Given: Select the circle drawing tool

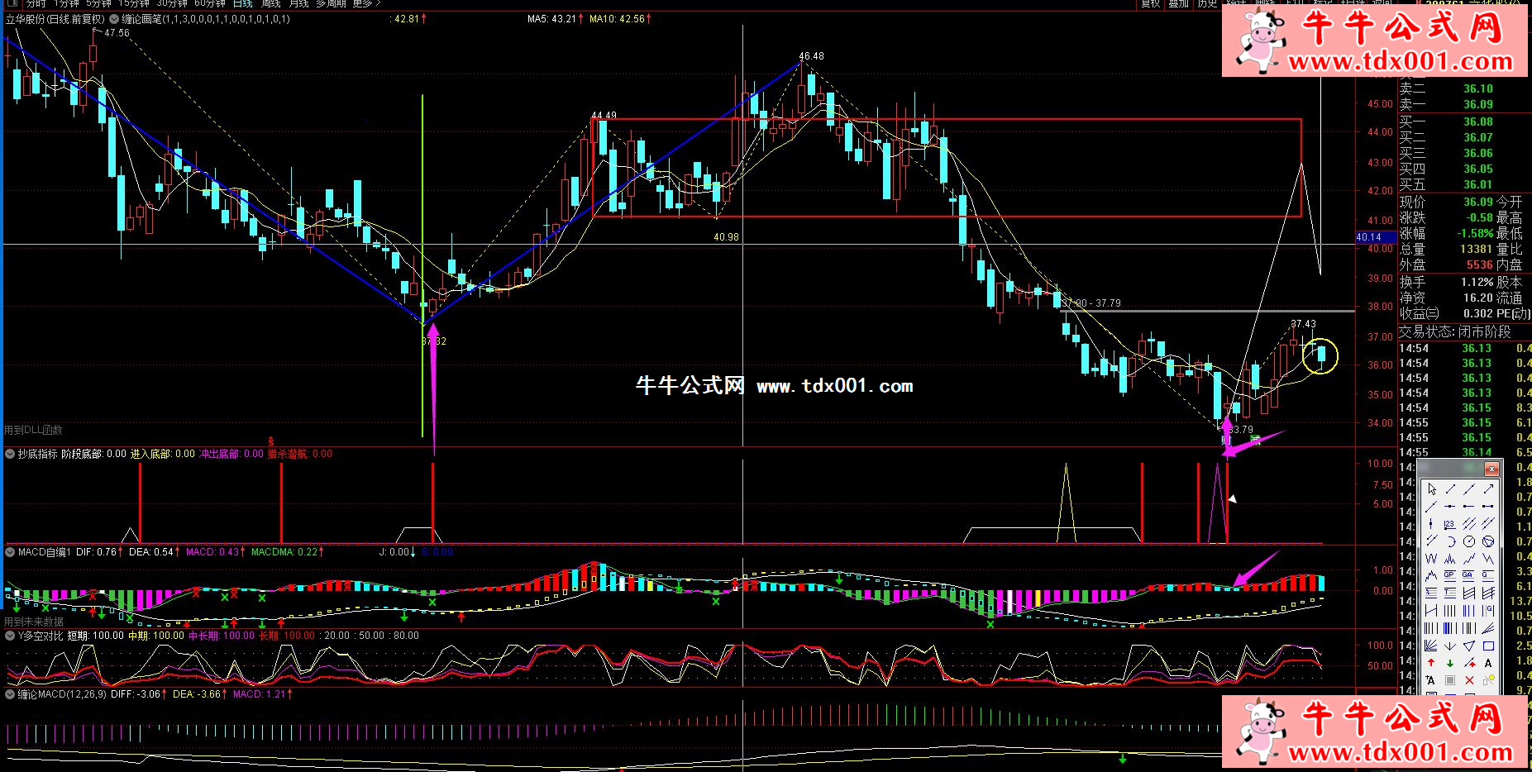Looking at the screenshot, I should (1469, 541).
